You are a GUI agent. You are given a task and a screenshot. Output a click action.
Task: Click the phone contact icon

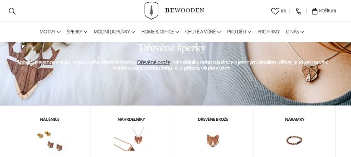coord(299,11)
